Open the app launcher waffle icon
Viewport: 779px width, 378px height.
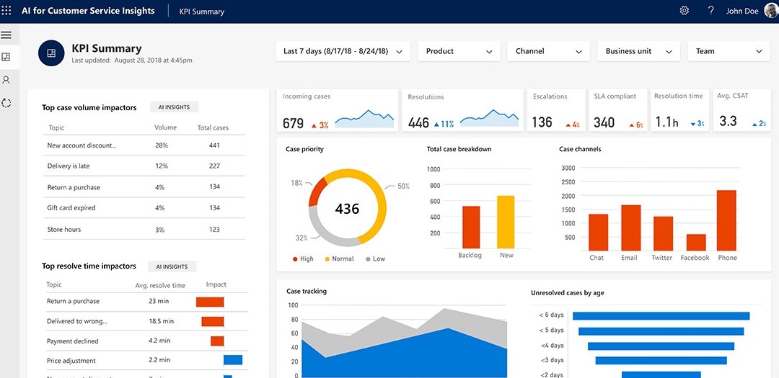[7, 11]
